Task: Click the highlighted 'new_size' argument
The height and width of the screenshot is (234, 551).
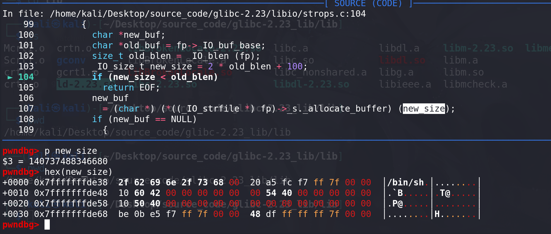Action: (x=424, y=109)
